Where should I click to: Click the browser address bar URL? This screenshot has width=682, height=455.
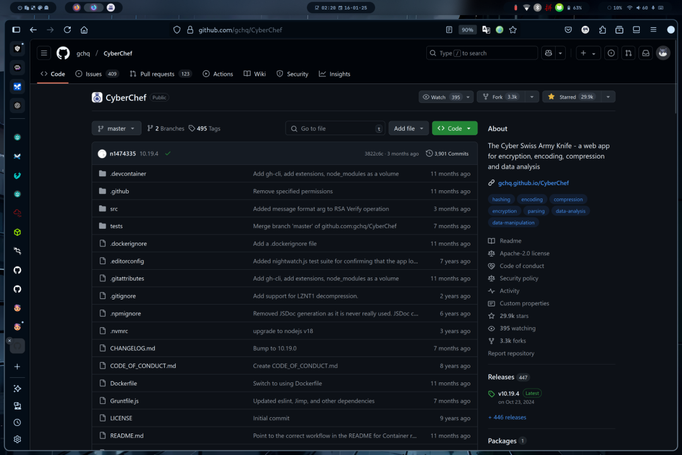tap(240, 30)
